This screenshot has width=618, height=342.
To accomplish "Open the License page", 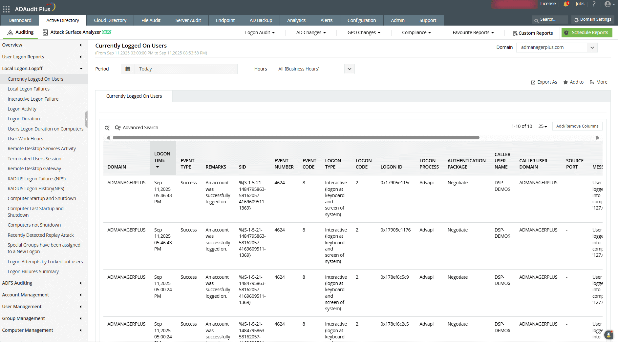I will click(548, 4).
